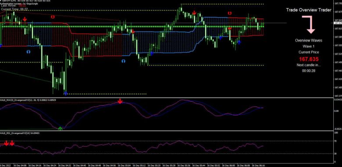Click the thick green dashed horizontal line

click(132, 26)
